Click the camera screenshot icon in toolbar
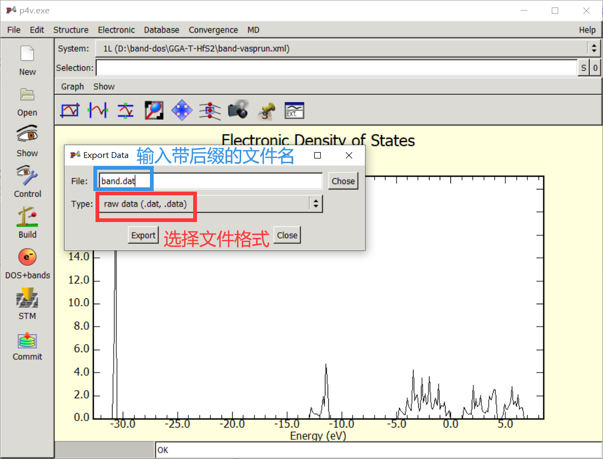 coord(238,110)
